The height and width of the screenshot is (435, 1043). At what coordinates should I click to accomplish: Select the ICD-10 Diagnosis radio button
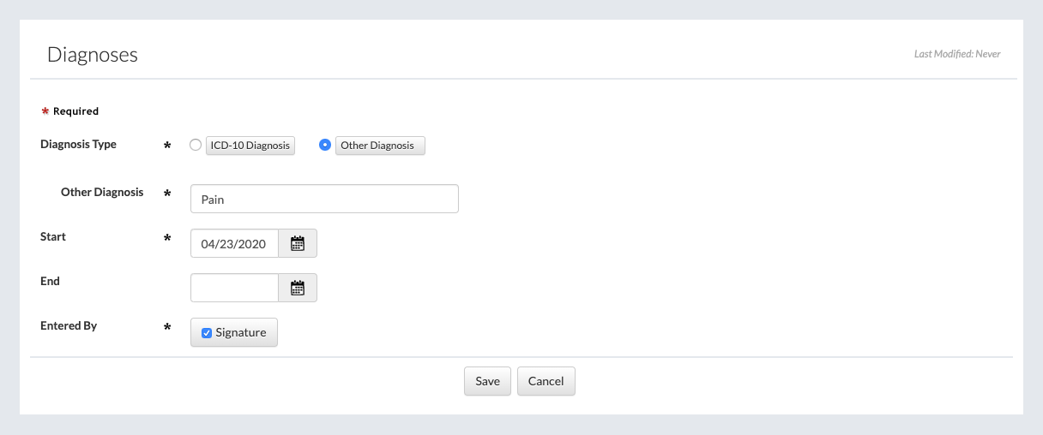[x=196, y=145]
